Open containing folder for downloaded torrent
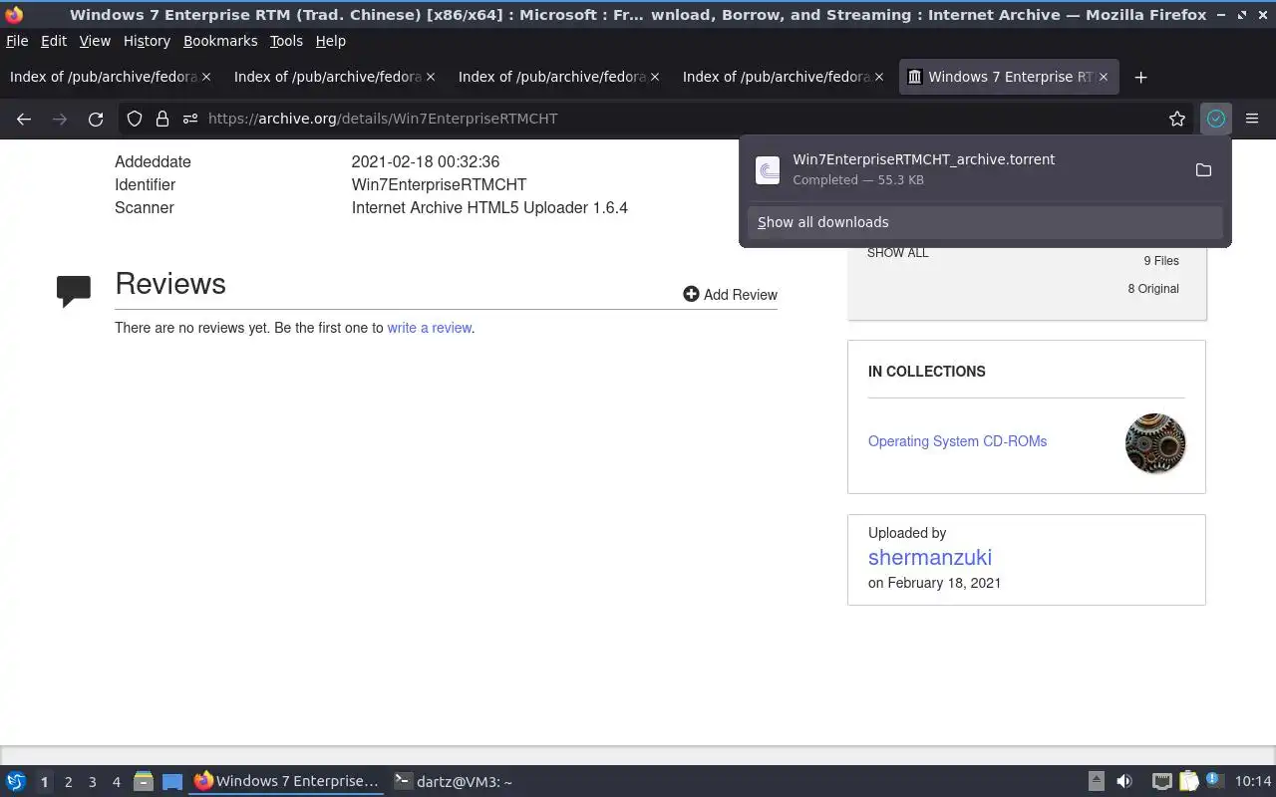 (x=1203, y=170)
